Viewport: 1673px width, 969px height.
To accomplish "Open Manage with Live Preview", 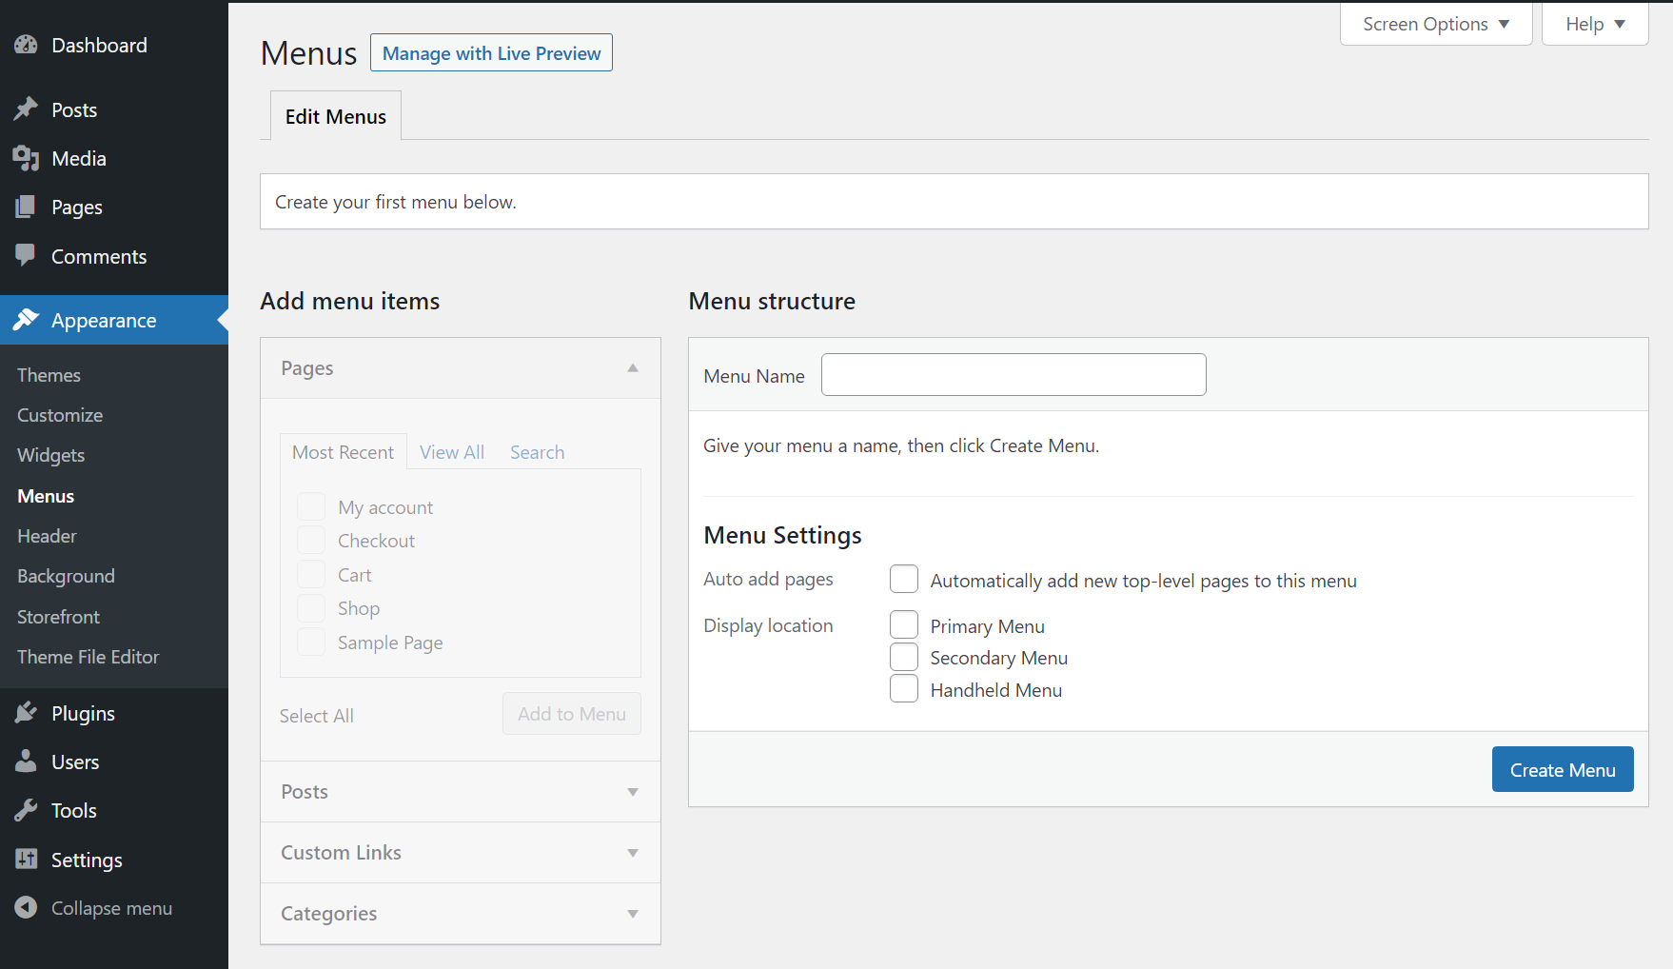I will (491, 52).
